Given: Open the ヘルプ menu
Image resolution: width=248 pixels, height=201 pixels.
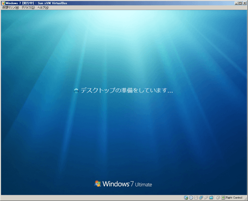Looking at the screenshot, I should [43, 8].
